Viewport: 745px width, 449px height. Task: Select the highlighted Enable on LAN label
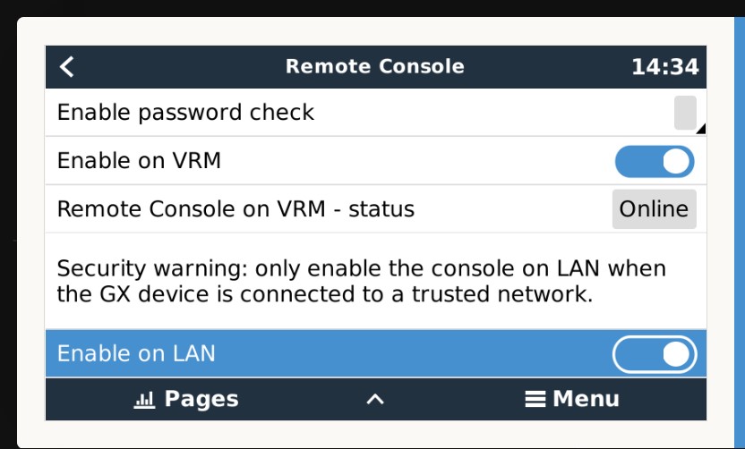pos(136,353)
